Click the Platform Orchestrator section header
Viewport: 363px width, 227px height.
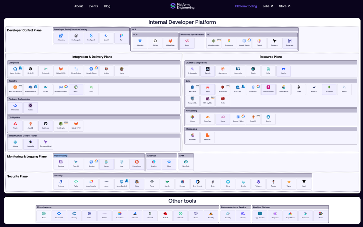tap(94, 99)
